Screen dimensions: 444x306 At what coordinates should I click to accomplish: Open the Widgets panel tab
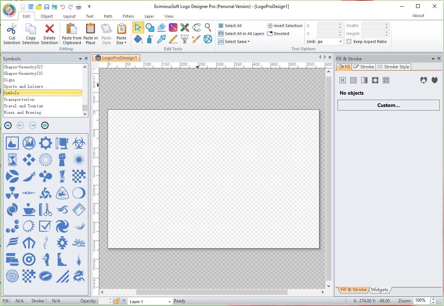pos(380,290)
